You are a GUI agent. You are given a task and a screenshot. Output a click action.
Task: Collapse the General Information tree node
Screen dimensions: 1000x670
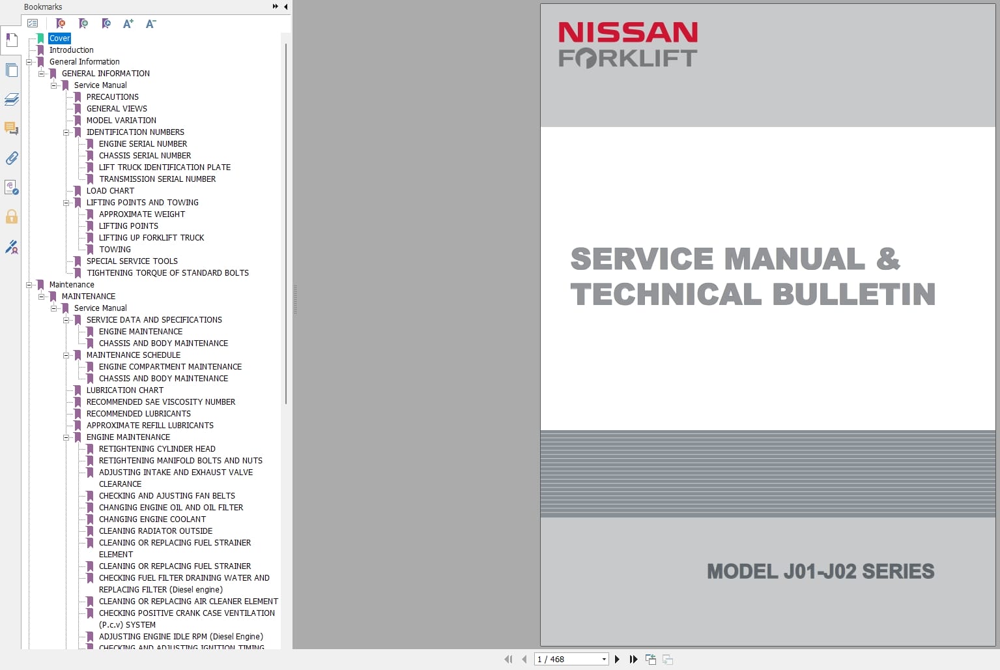point(29,62)
